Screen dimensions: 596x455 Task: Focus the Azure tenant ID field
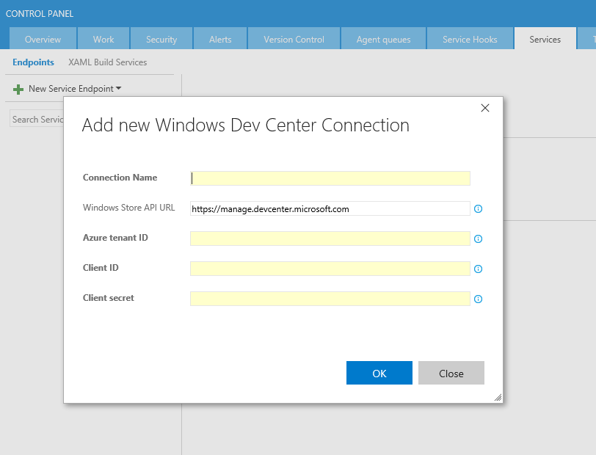pos(330,239)
